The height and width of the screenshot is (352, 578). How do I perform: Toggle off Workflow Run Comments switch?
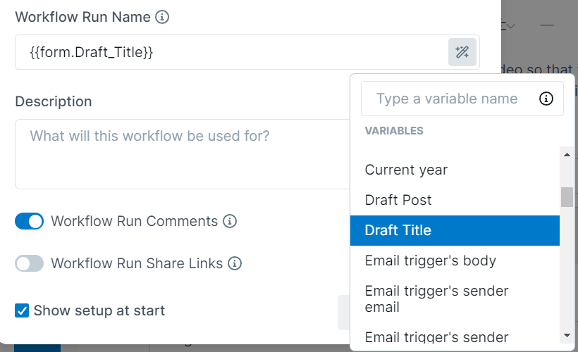30,221
